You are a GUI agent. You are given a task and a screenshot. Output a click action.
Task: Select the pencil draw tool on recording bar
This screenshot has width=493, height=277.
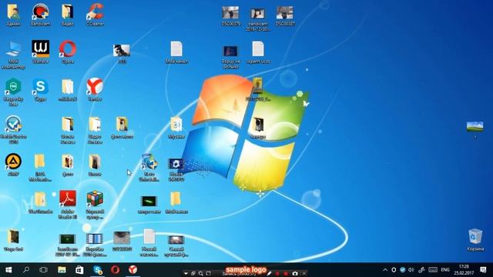point(269,274)
